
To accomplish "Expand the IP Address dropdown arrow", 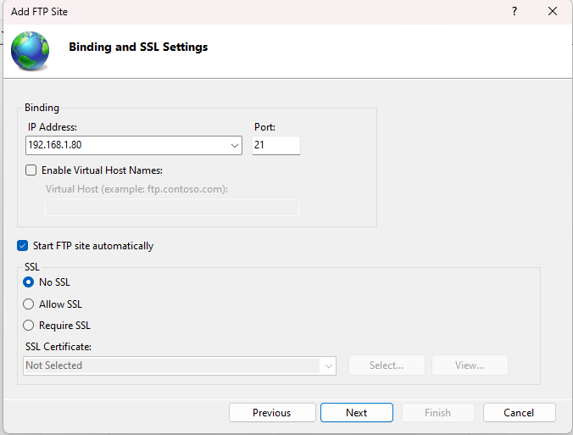I will point(235,146).
